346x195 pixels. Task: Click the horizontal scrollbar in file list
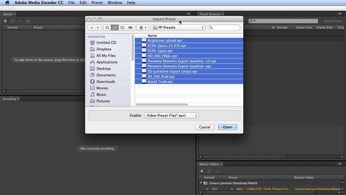[x=162, y=105]
